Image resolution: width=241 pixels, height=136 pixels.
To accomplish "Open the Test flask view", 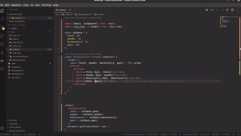I will (x=2, y=52).
